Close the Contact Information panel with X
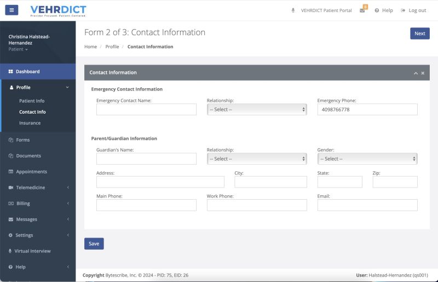 pos(423,73)
